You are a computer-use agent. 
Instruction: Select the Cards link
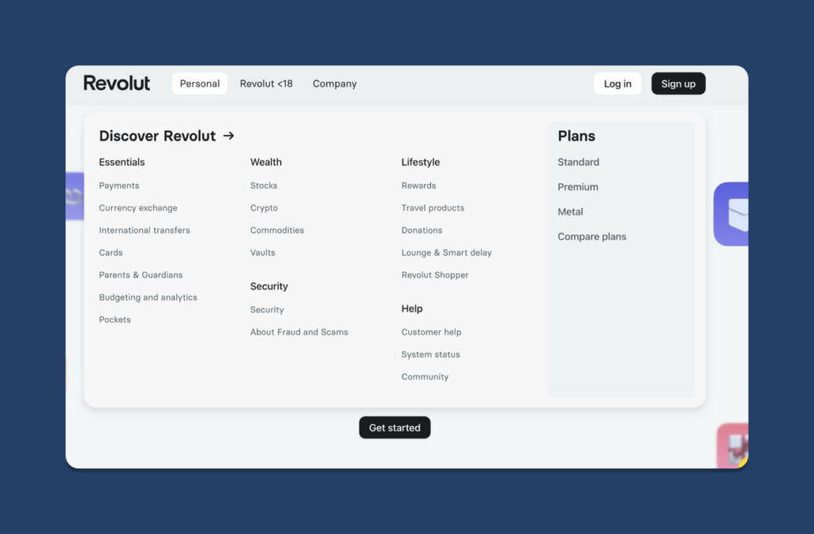coord(110,253)
